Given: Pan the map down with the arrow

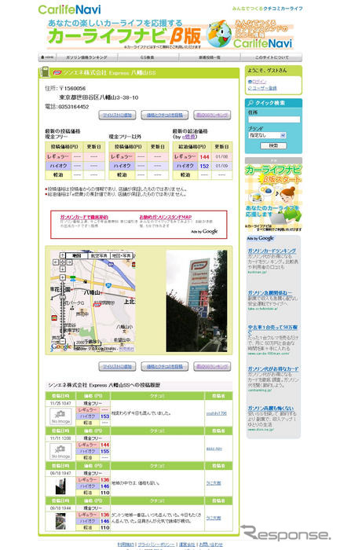Looking at the screenshot, I should 62,269.
